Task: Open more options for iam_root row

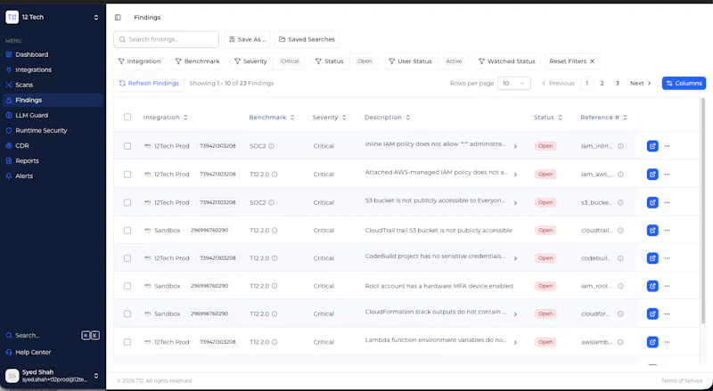Action: (x=667, y=286)
